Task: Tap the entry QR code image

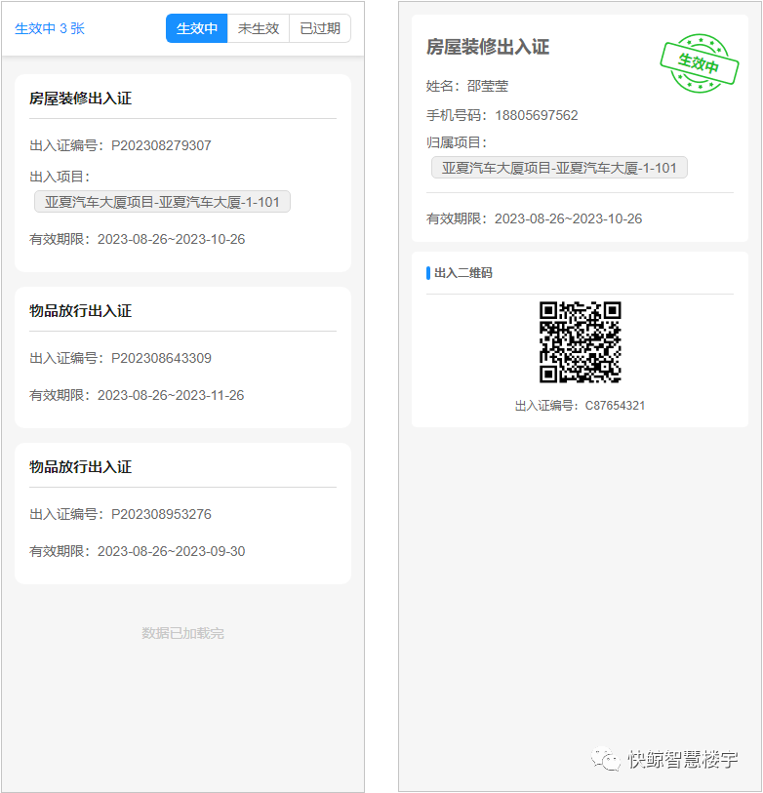Action: (581, 342)
